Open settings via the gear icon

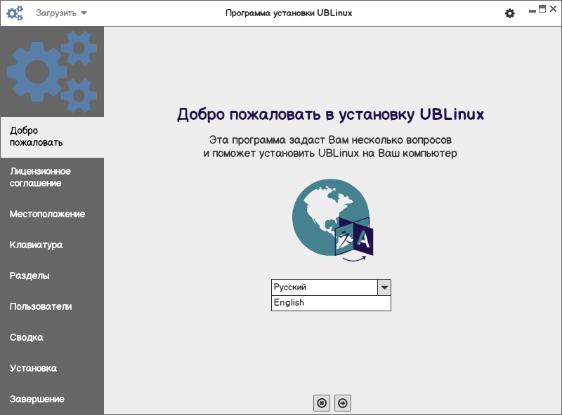[510, 13]
